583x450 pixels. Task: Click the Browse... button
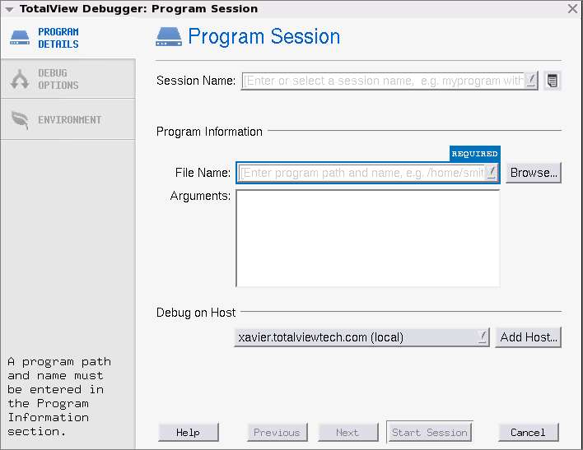point(533,173)
